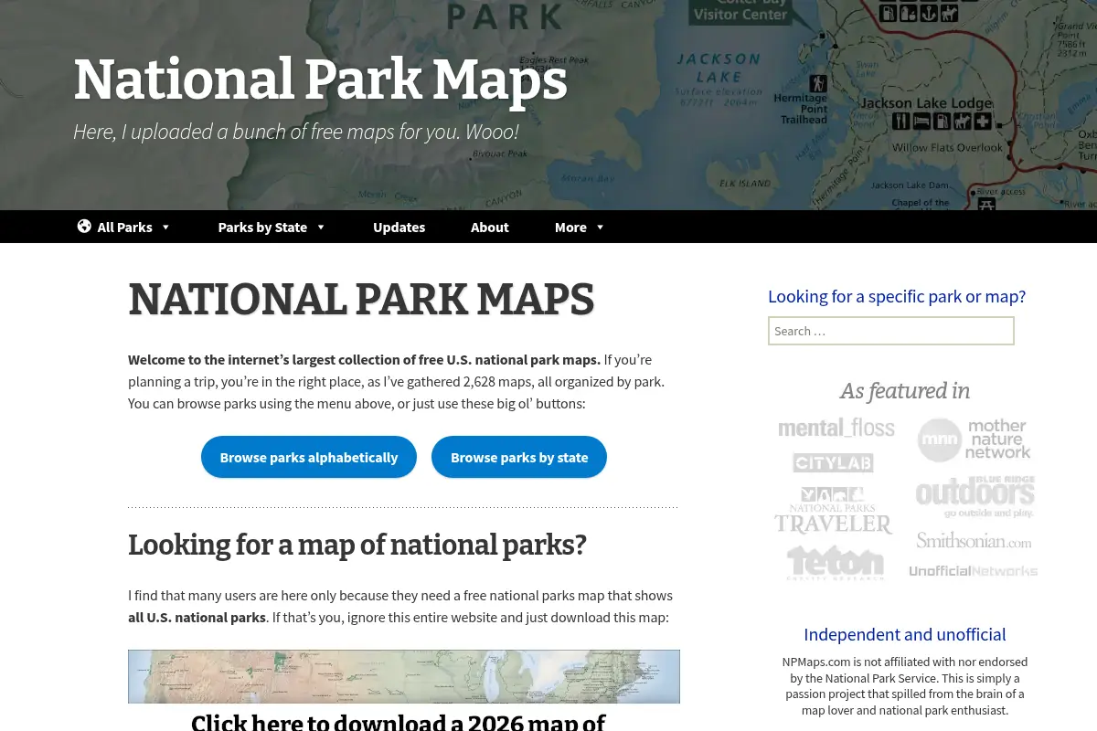Click the National Park Maps site title
Image resolution: width=1097 pixels, height=731 pixels.
click(320, 79)
